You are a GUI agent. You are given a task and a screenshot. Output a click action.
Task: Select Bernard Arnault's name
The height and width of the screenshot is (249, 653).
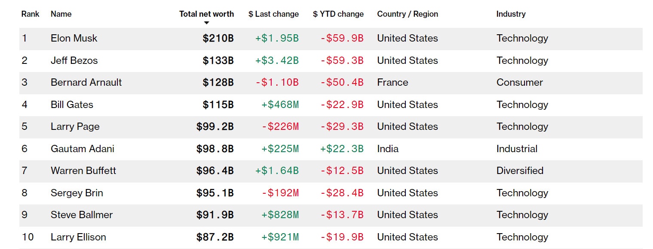point(86,82)
